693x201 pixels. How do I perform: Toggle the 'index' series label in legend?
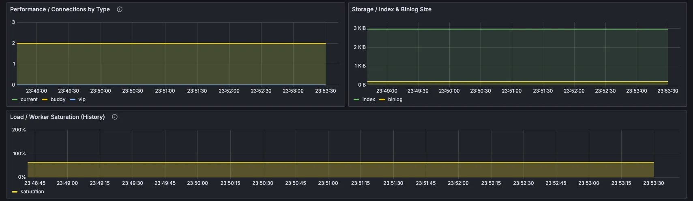click(369, 99)
